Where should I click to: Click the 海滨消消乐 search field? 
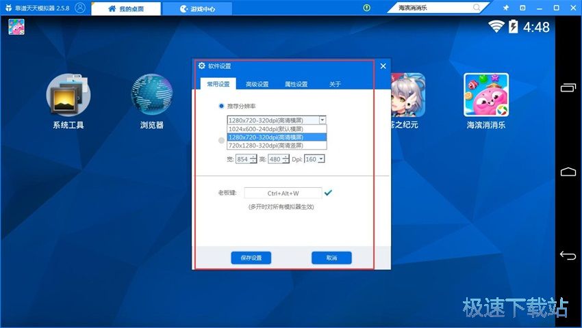tap(435, 8)
